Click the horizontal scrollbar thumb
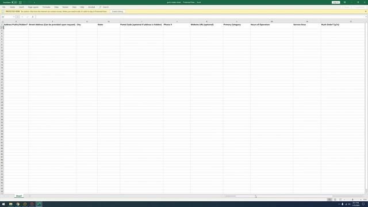The width and height of the screenshot is (368, 207). (284, 196)
